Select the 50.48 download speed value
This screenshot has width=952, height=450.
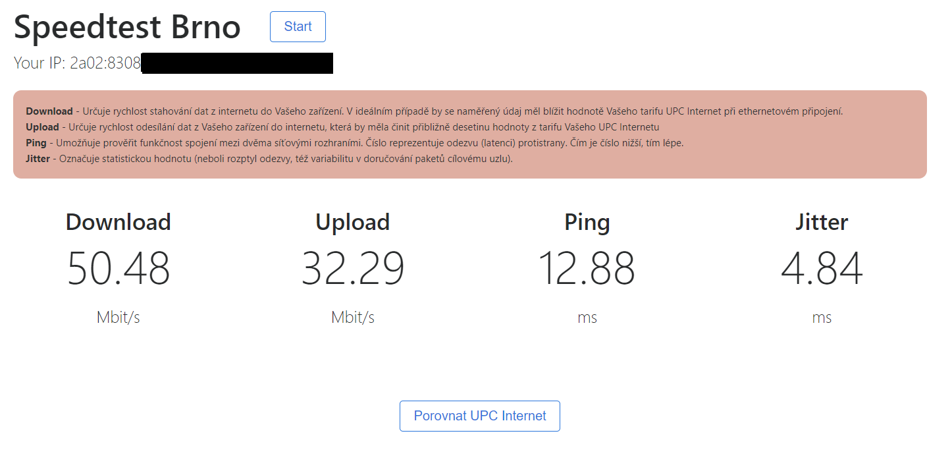119,268
